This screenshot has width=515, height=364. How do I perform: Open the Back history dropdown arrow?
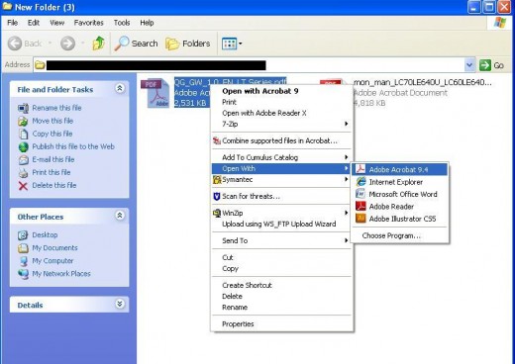[50, 44]
